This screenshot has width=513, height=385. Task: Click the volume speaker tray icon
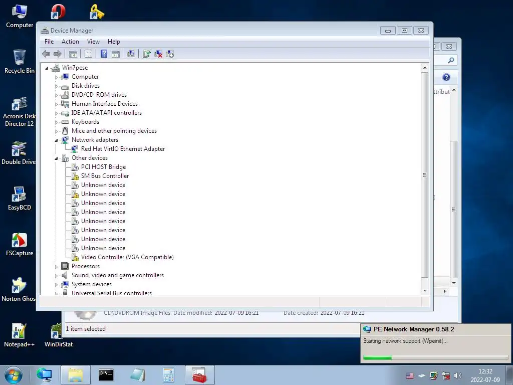coord(458,375)
